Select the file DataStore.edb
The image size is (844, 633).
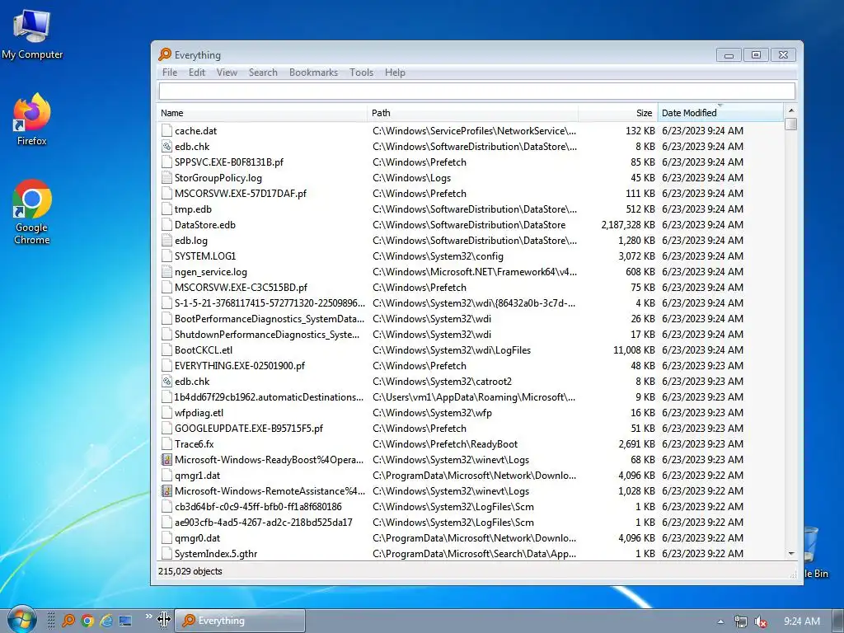(x=204, y=225)
